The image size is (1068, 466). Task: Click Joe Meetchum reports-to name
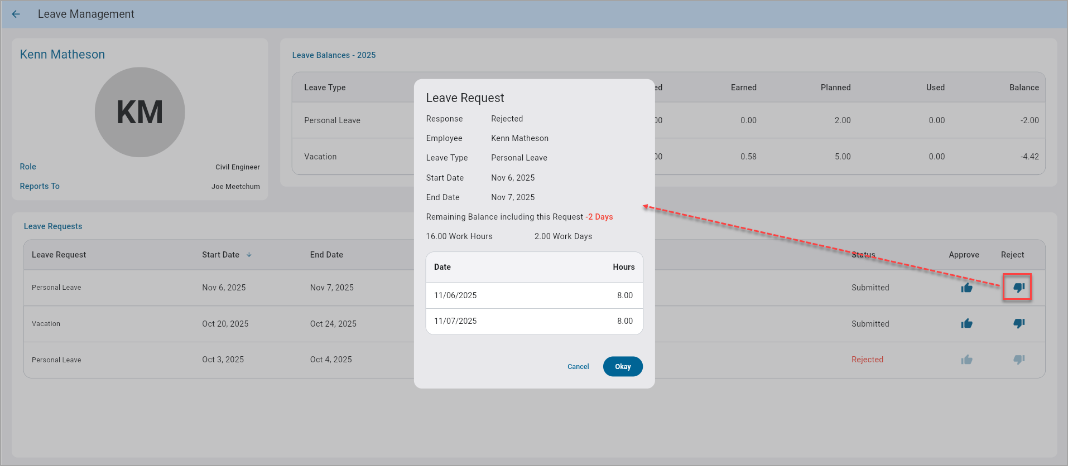[235, 187]
